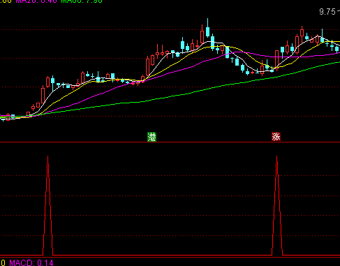Viewport: 340px width, 266px height.
Task: Click tip of right red indicator spike
Action: tap(276, 156)
